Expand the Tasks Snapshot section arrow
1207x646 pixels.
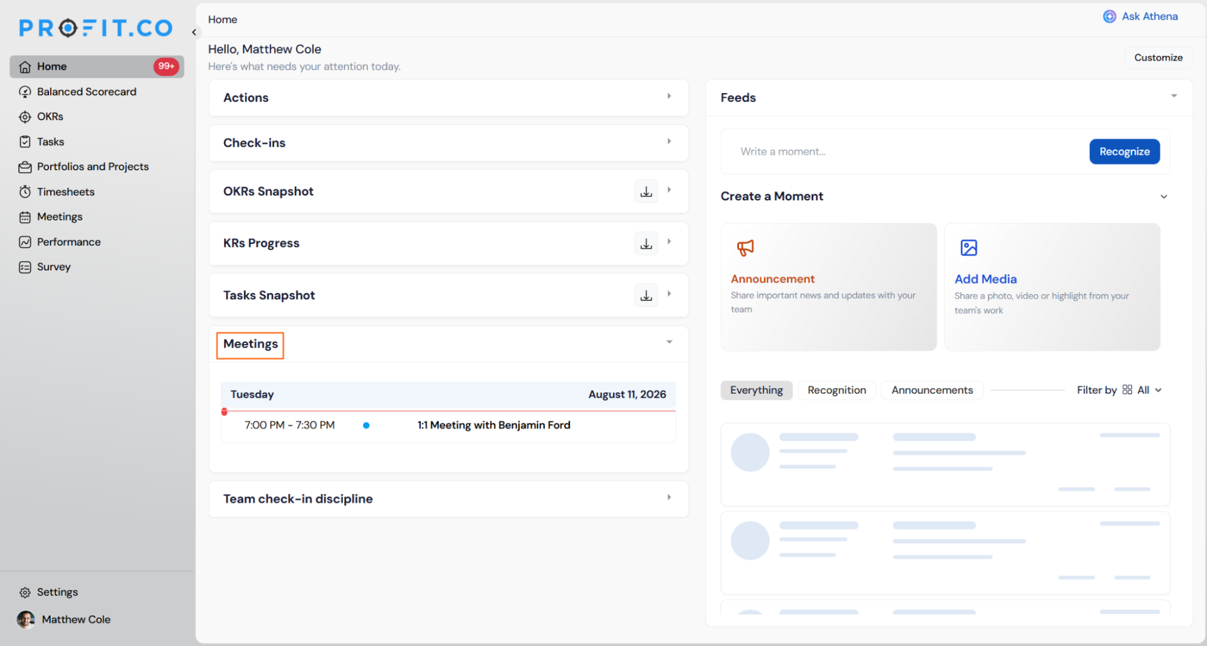click(669, 293)
